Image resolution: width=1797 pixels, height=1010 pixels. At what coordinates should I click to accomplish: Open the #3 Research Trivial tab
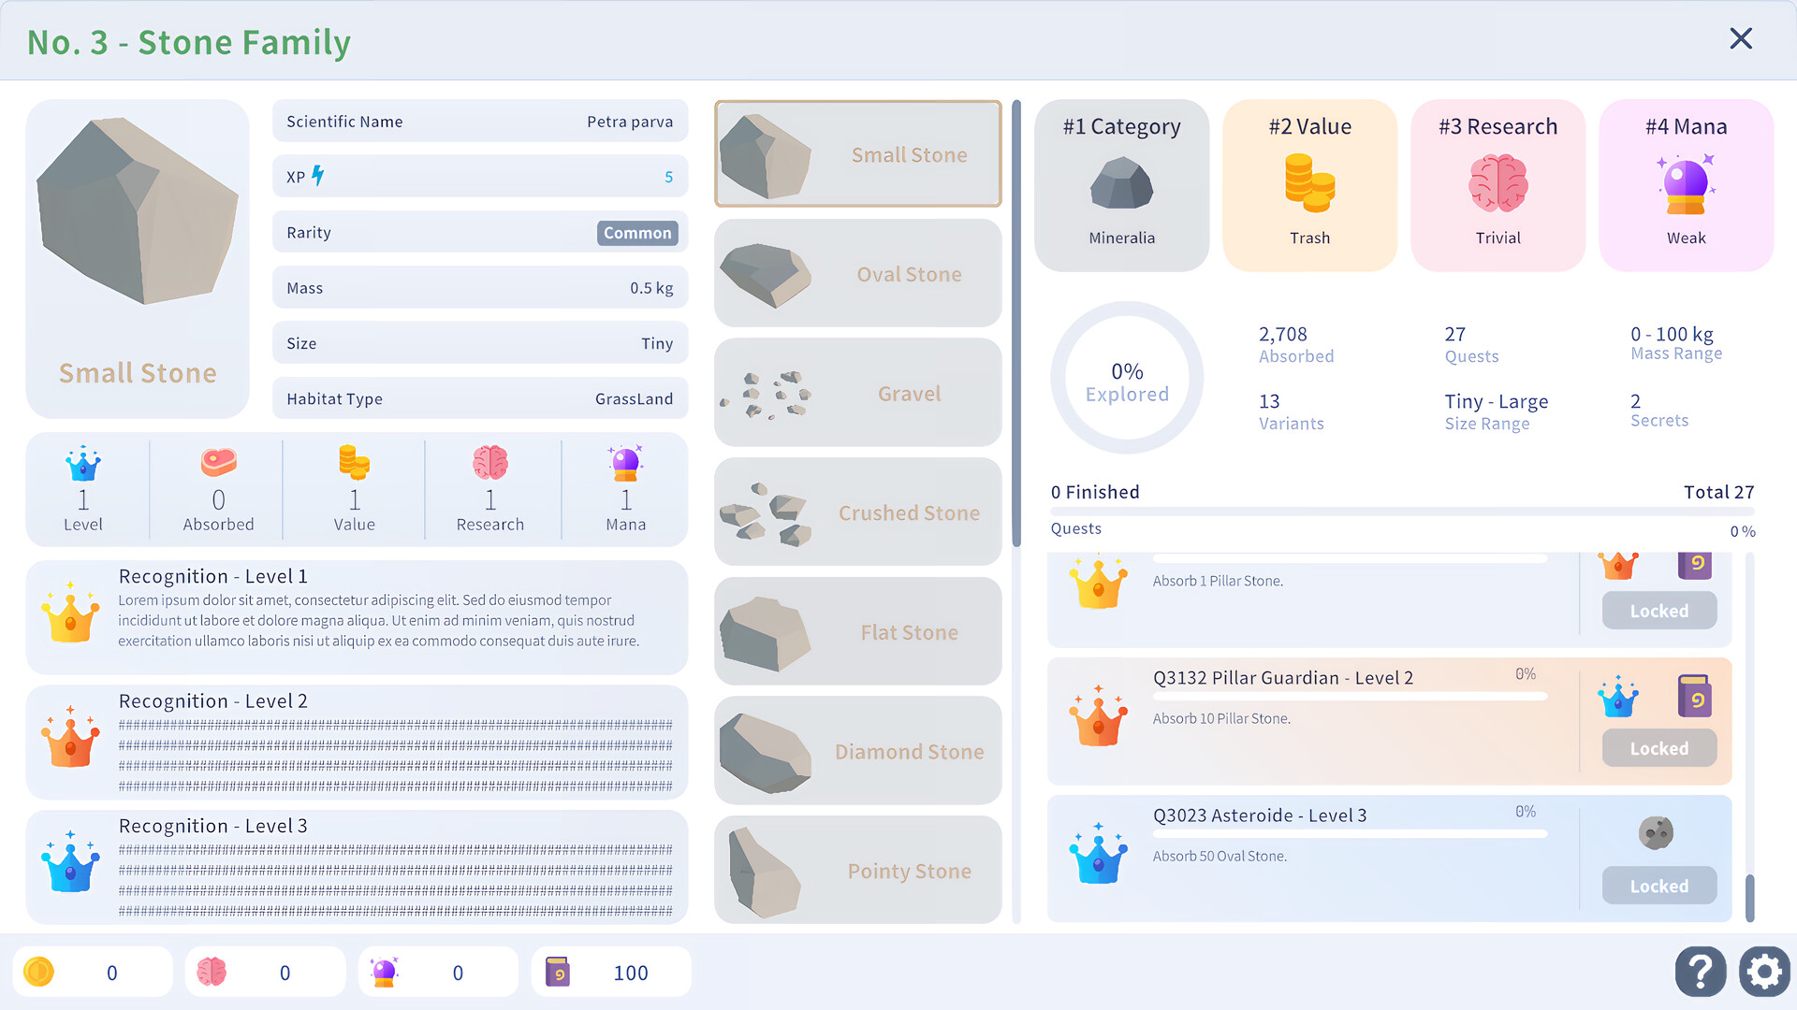(x=1497, y=185)
